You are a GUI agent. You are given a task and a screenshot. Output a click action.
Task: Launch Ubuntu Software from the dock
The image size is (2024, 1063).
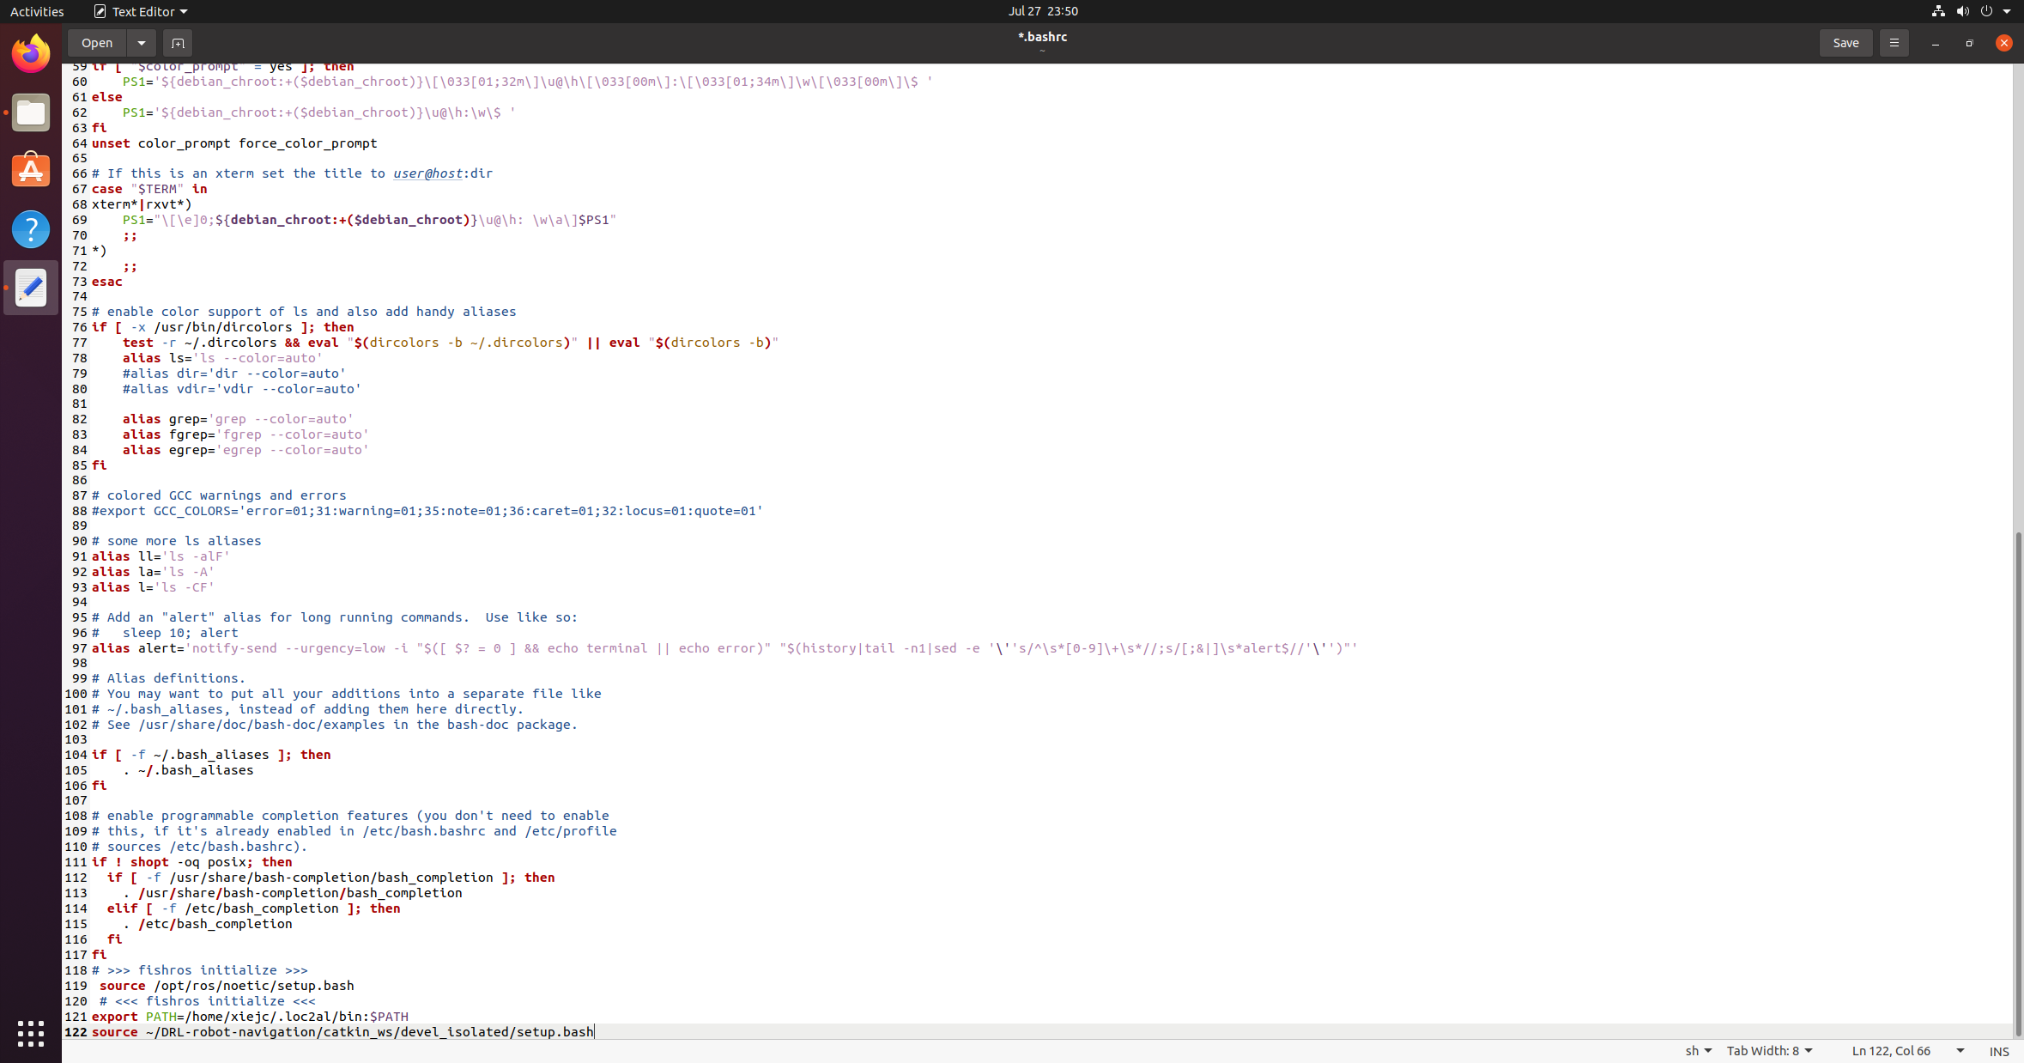tap(30, 170)
